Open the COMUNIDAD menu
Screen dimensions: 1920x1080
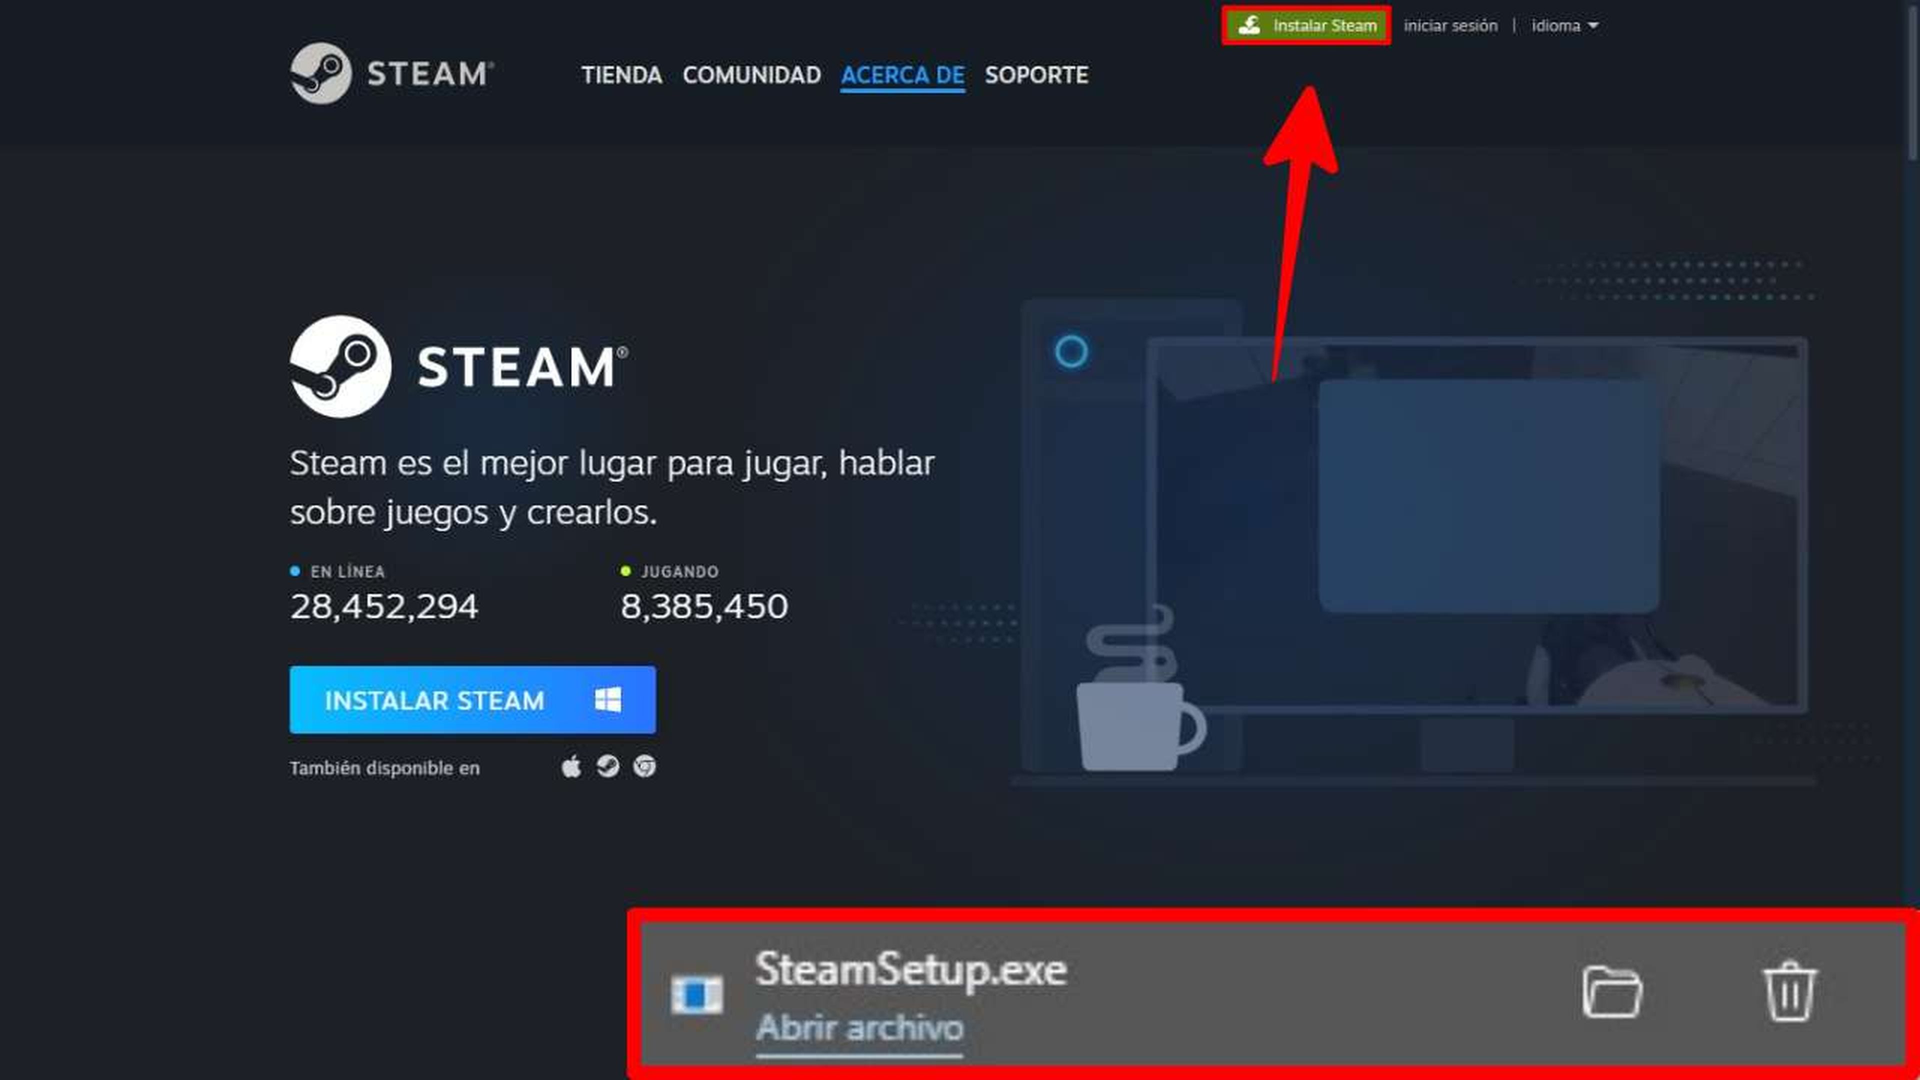pos(751,75)
